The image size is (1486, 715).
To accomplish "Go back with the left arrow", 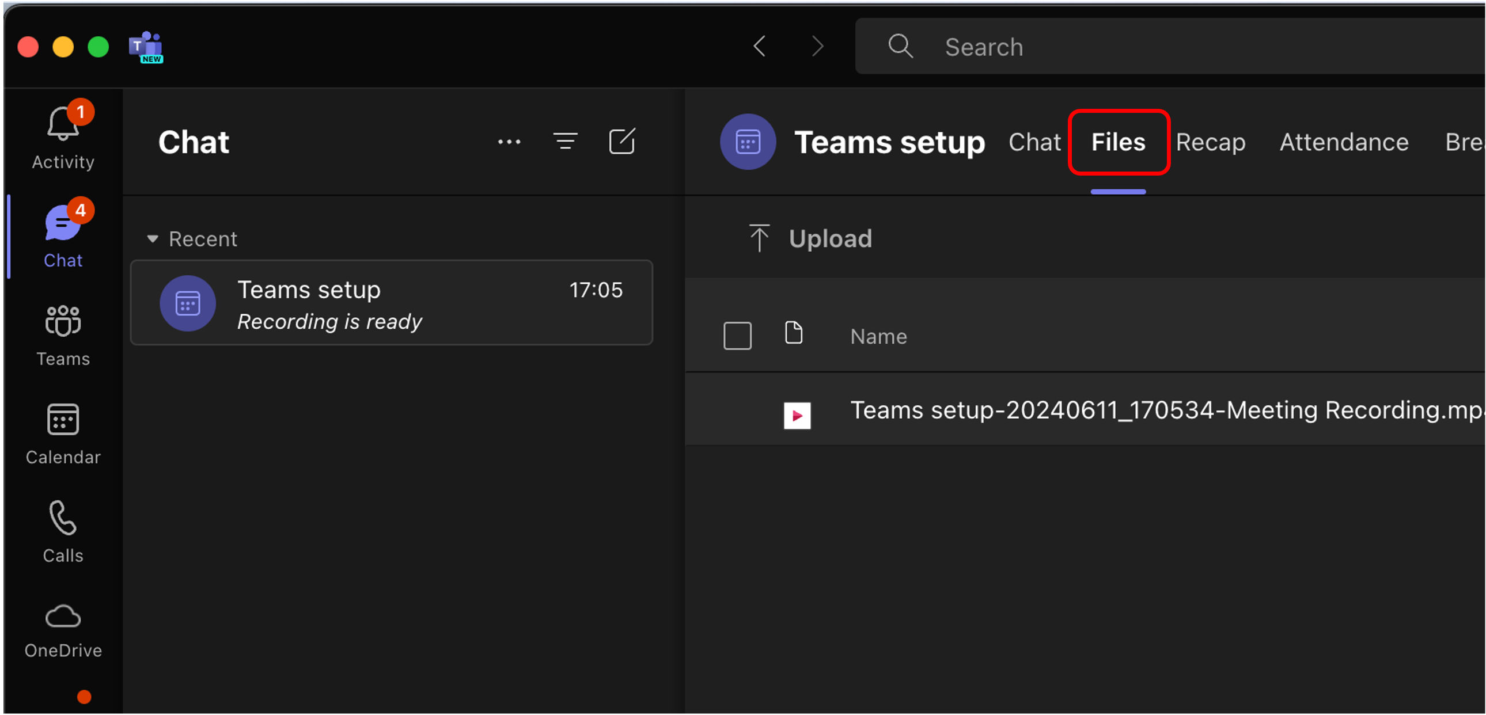I will tap(759, 46).
